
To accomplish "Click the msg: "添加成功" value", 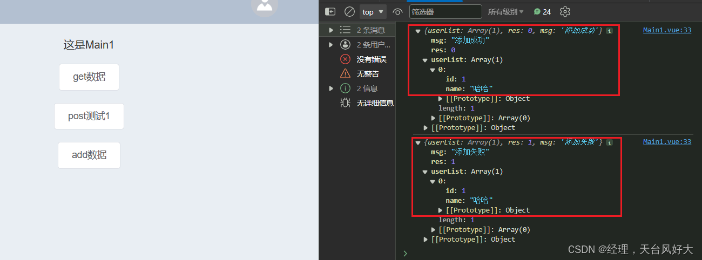I will click(470, 40).
